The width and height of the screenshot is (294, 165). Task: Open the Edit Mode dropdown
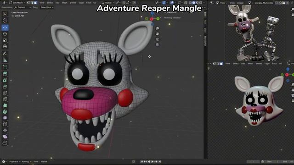click(x=17, y=3)
